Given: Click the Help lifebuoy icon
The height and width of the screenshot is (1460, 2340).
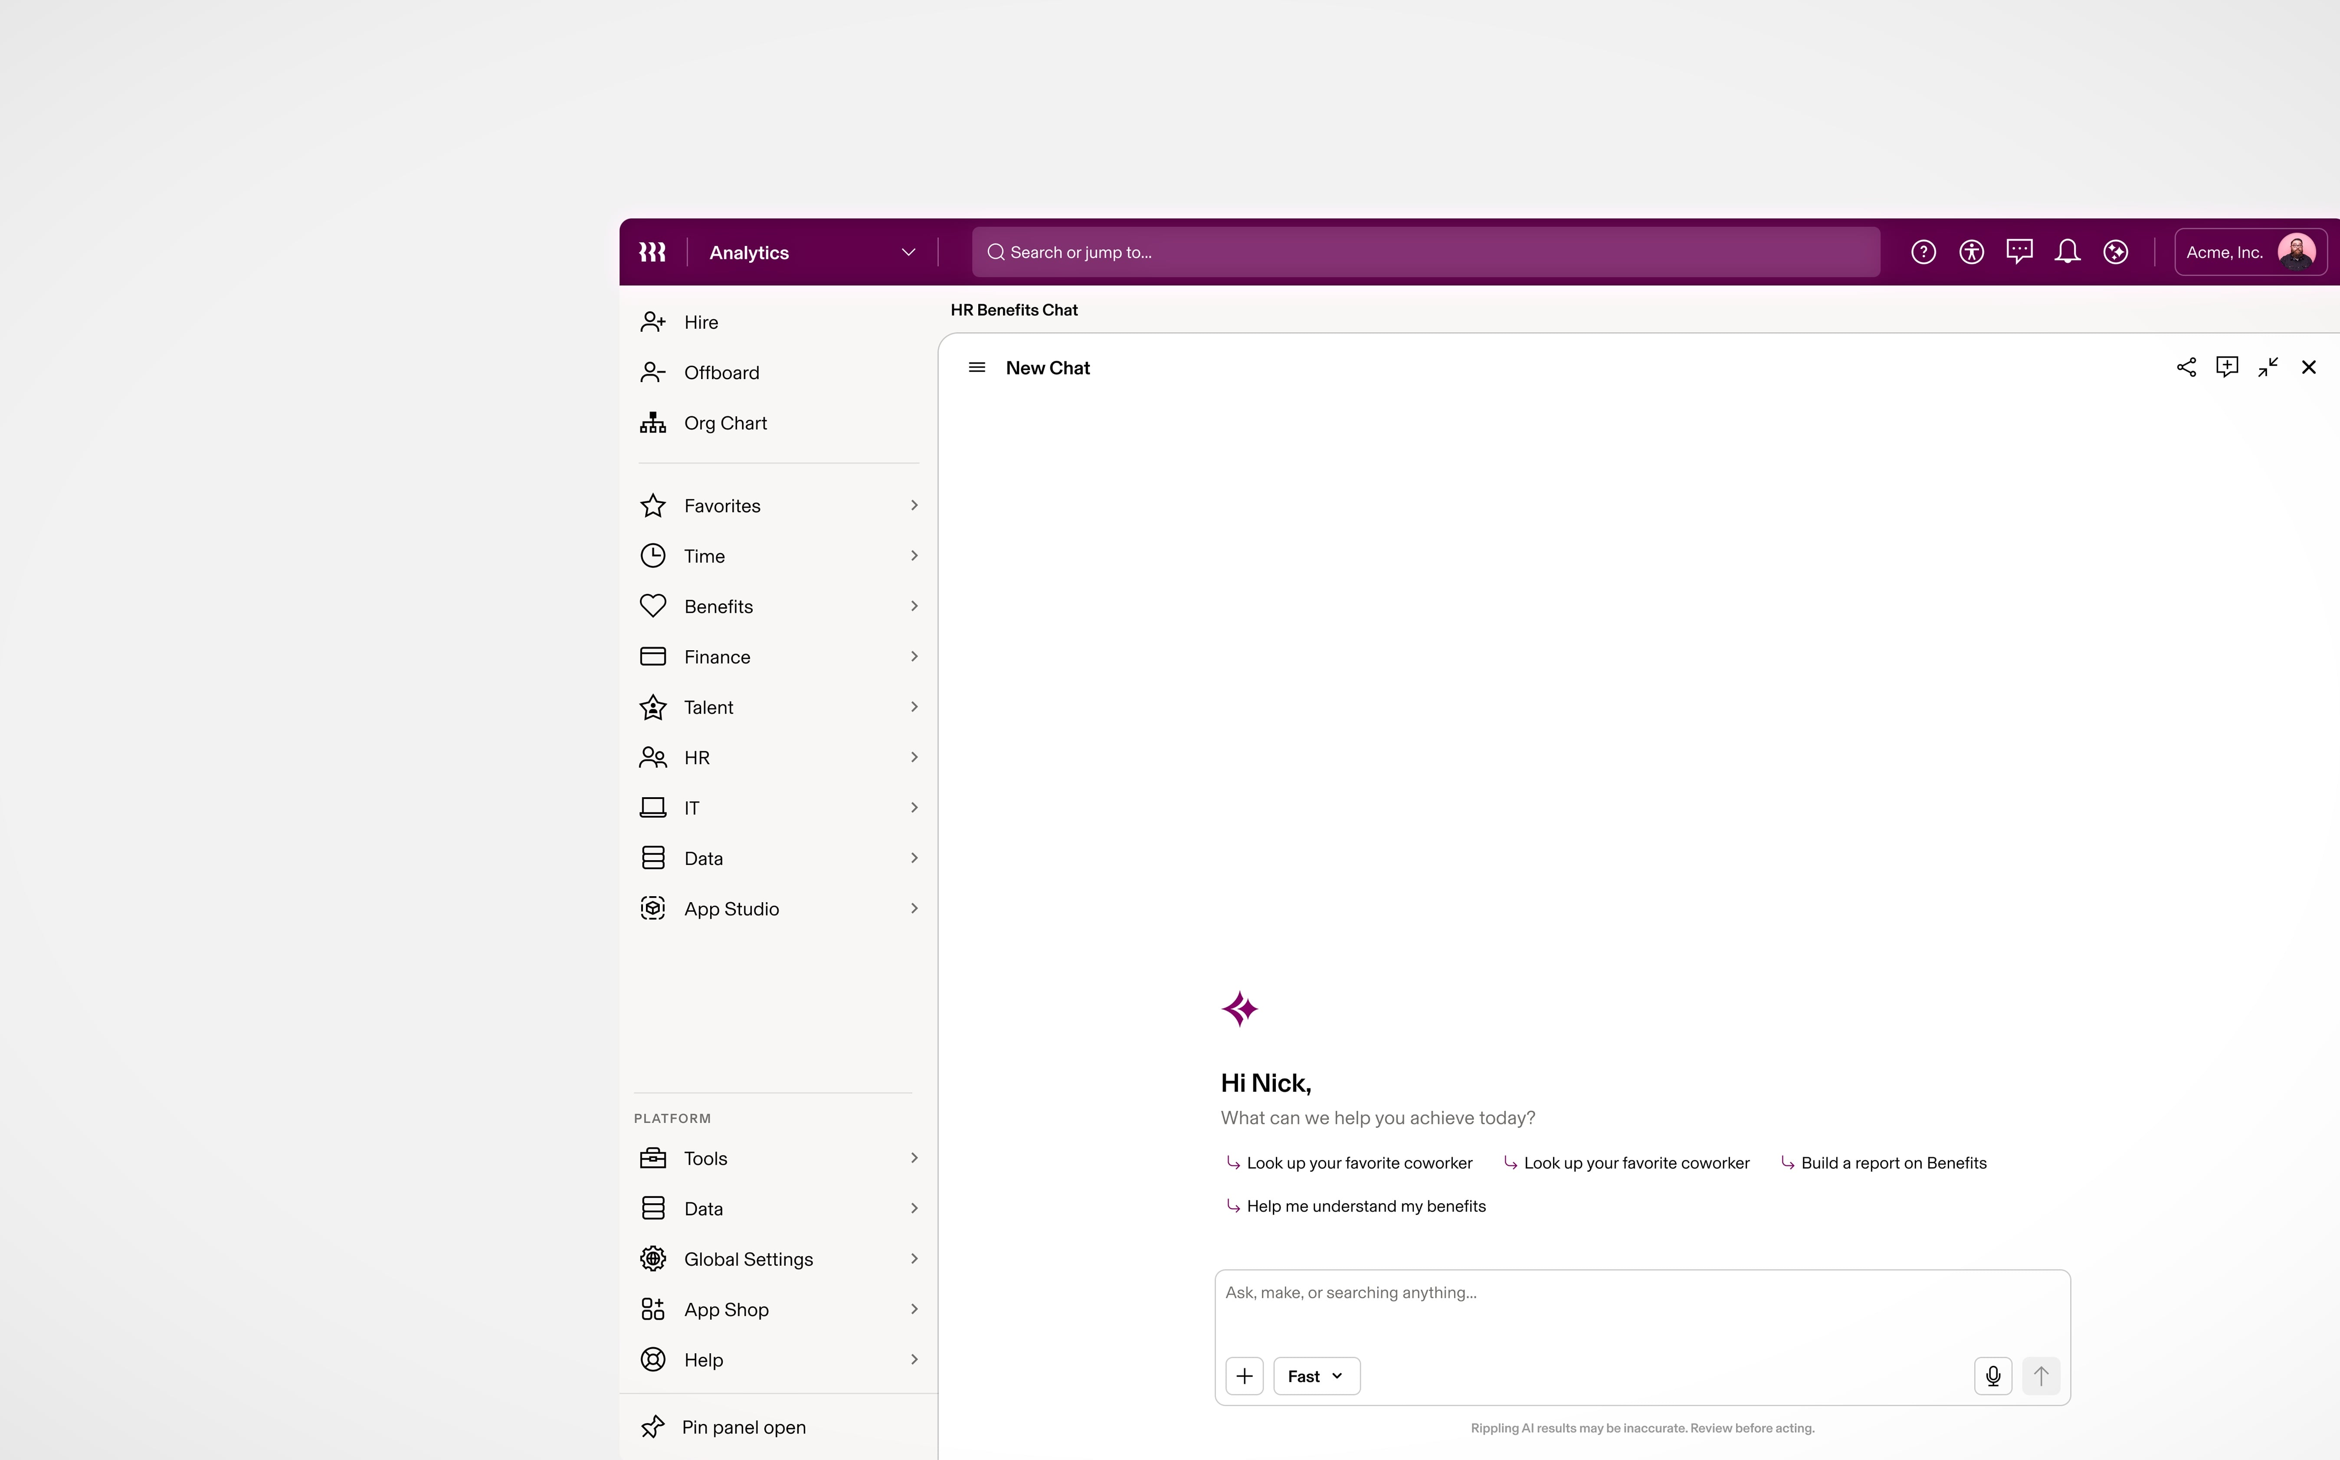Looking at the screenshot, I should click(653, 1359).
